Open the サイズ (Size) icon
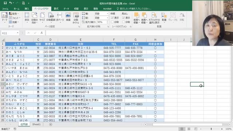The height and width of the screenshot is (131, 233). (x=42, y=17)
